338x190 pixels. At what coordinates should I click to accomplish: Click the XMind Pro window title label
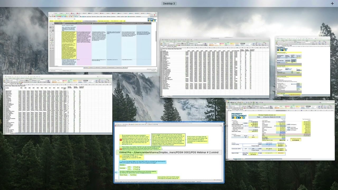tap(169, 153)
